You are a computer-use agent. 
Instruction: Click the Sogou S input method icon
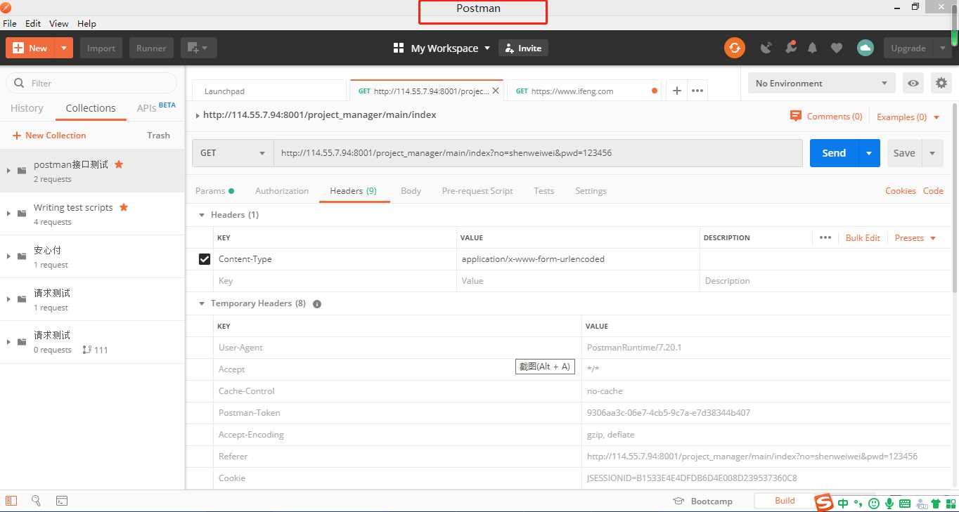(x=824, y=502)
